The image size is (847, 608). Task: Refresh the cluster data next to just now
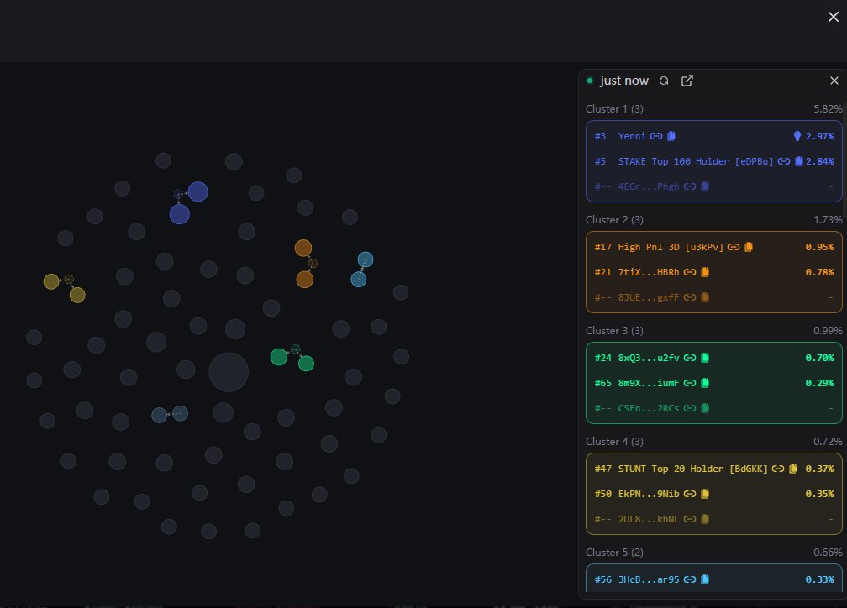tap(664, 81)
